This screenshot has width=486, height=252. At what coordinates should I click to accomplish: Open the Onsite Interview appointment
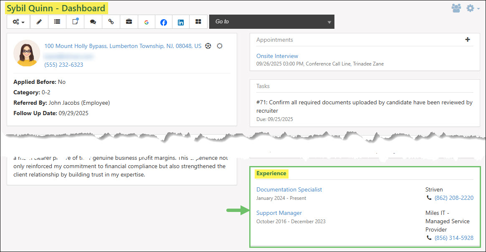tap(277, 55)
